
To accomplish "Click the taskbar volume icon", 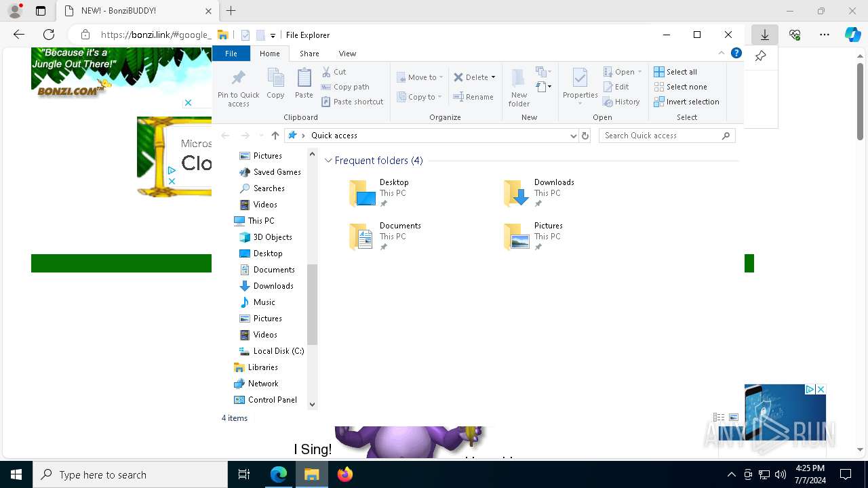I will [x=780, y=474].
